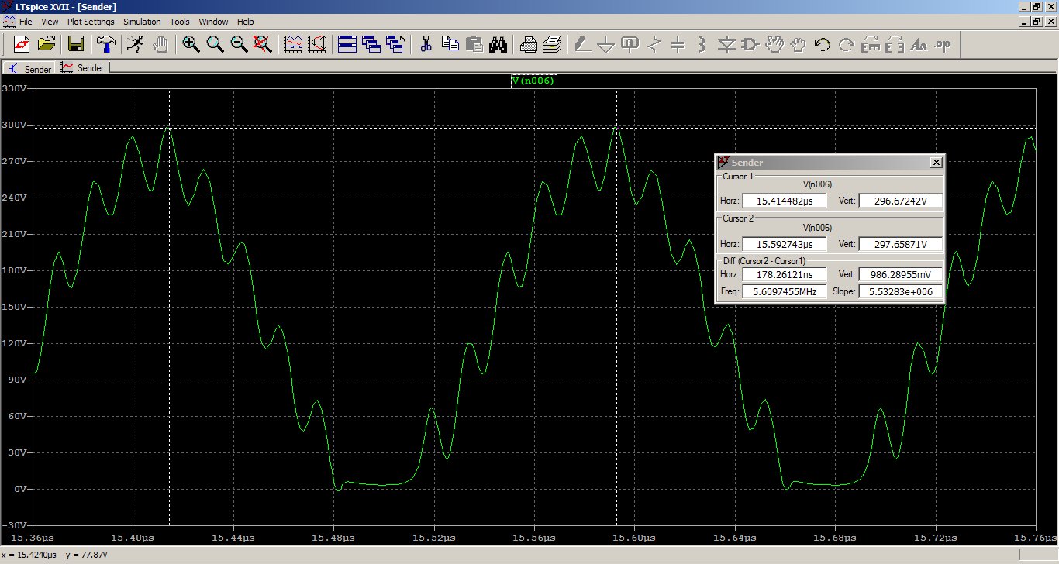Image resolution: width=1059 pixels, height=564 pixels.
Task: Close the Sender cursor readout dialog
Action: tap(937, 162)
